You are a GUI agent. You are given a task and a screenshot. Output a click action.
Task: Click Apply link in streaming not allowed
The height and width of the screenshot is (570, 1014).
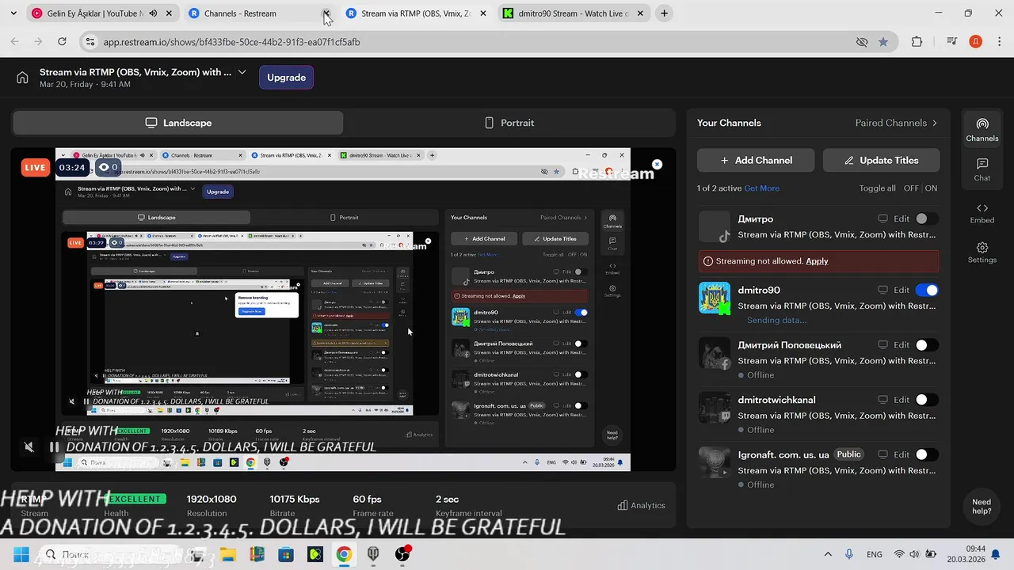pos(817,261)
